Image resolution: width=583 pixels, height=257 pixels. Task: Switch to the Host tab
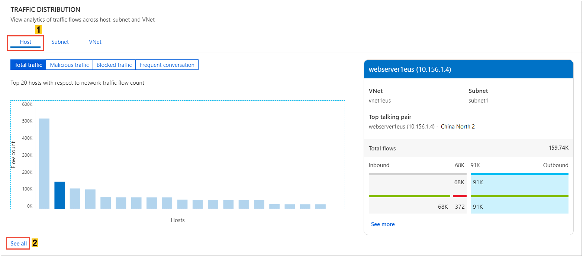pos(26,42)
